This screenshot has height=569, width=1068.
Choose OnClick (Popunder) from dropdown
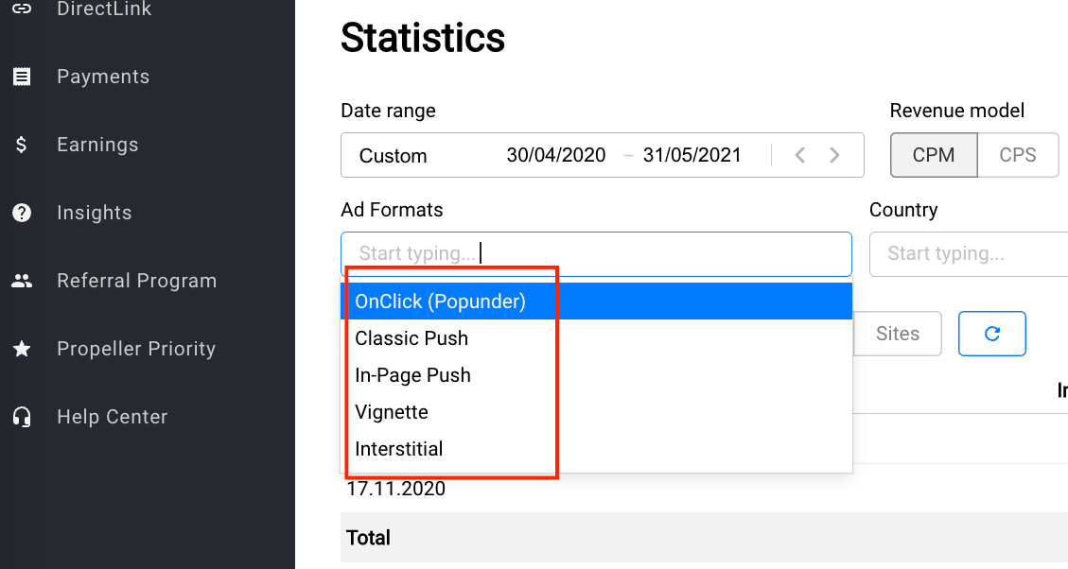coord(440,302)
